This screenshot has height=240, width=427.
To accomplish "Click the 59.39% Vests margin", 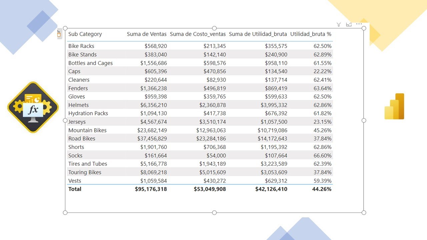I will click(x=323, y=181).
